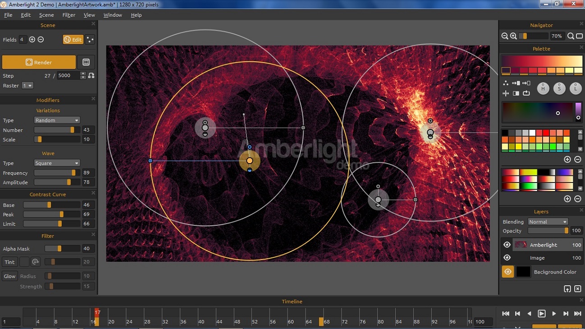Toggle the L palette knob
The width and height of the screenshot is (585, 329).
click(x=576, y=88)
